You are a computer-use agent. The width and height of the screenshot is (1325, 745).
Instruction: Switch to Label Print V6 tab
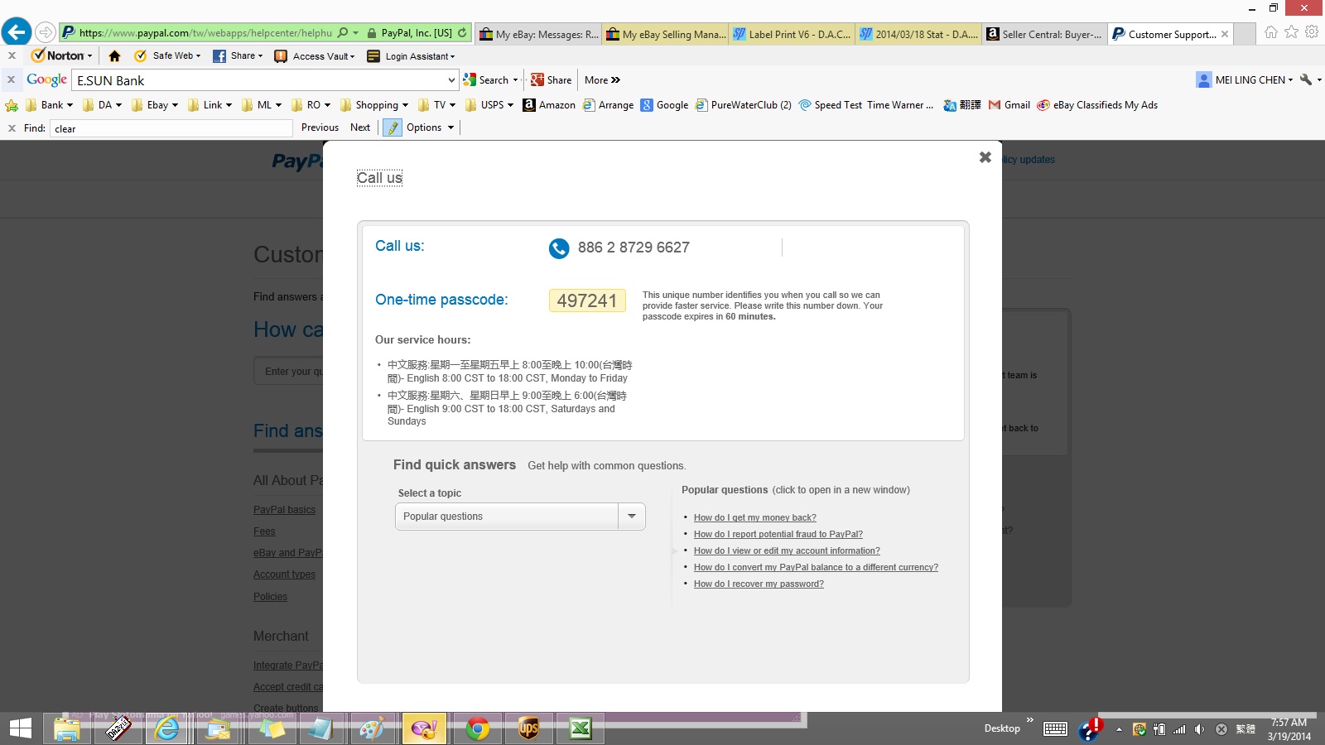point(793,34)
